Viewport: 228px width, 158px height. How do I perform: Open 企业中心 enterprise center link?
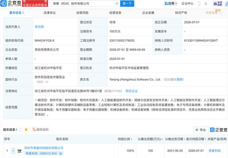187,3
